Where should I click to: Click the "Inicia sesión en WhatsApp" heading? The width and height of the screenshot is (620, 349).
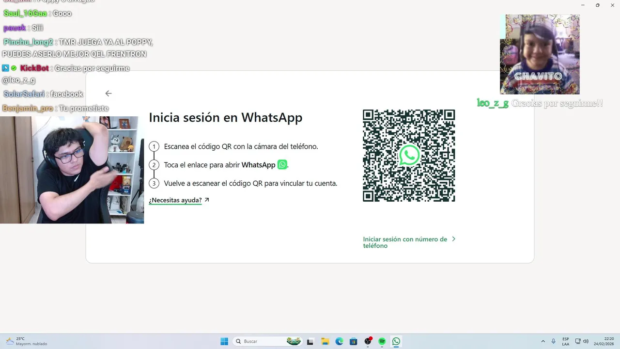pyautogui.click(x=226, y=117)
